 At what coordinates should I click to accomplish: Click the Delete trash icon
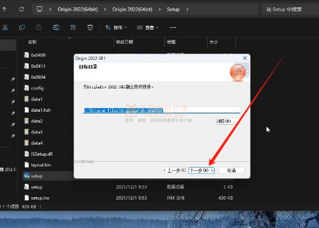(90, 27)
